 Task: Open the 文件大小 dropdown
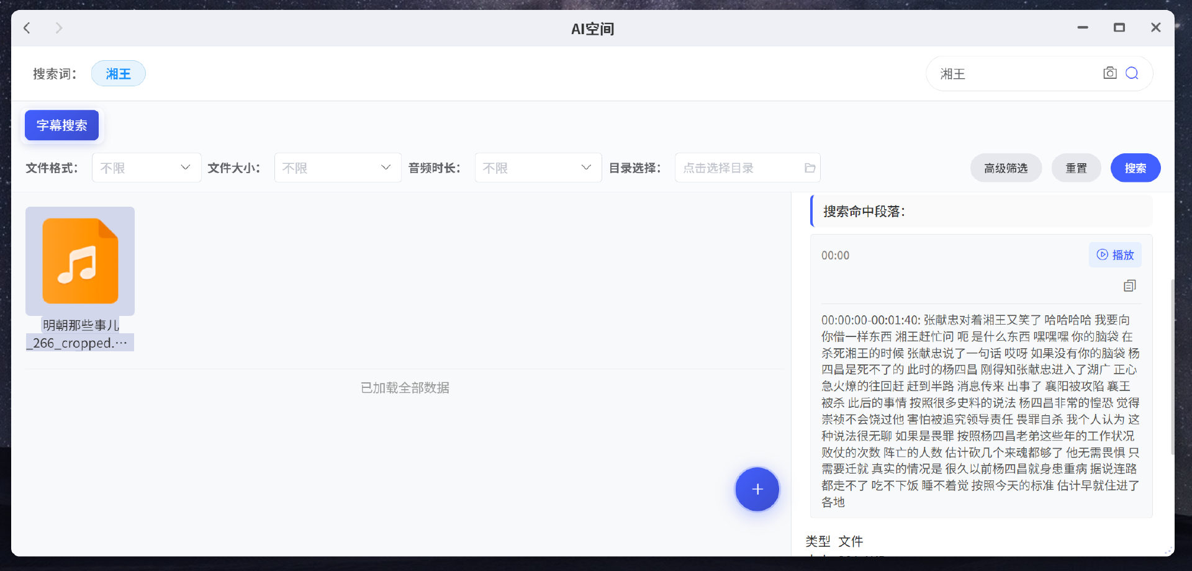338,168
